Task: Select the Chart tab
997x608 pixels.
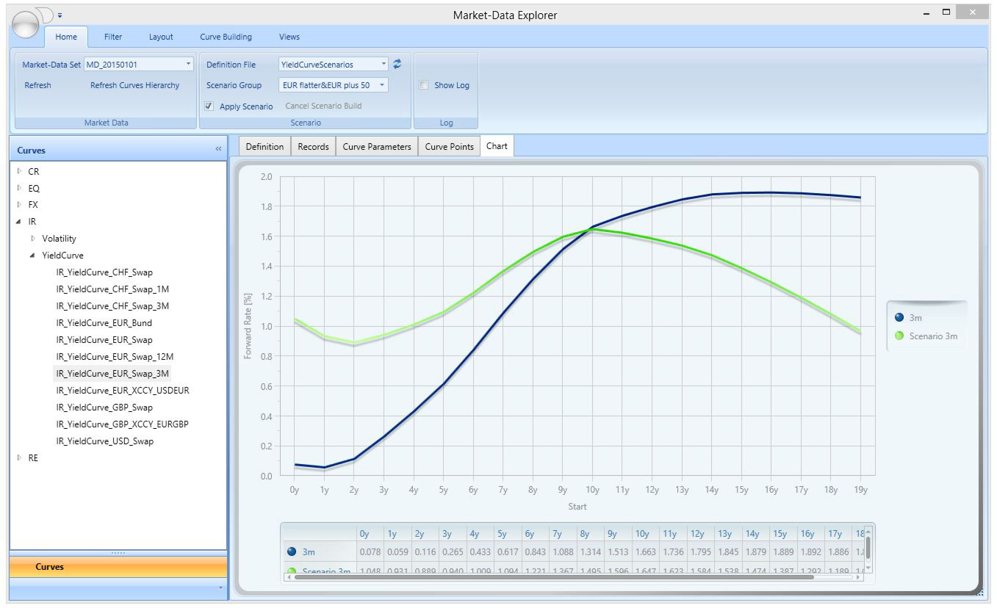Action: 497,146
